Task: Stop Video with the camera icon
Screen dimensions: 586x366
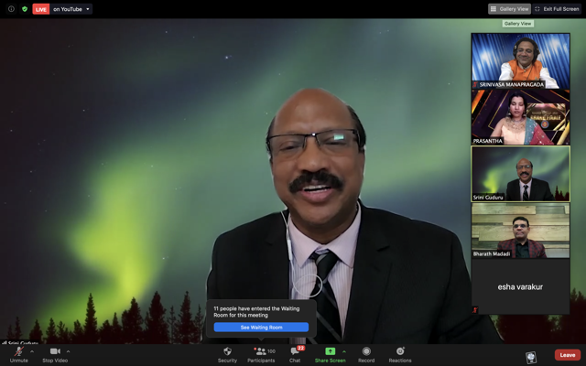Action: (55, 354)
